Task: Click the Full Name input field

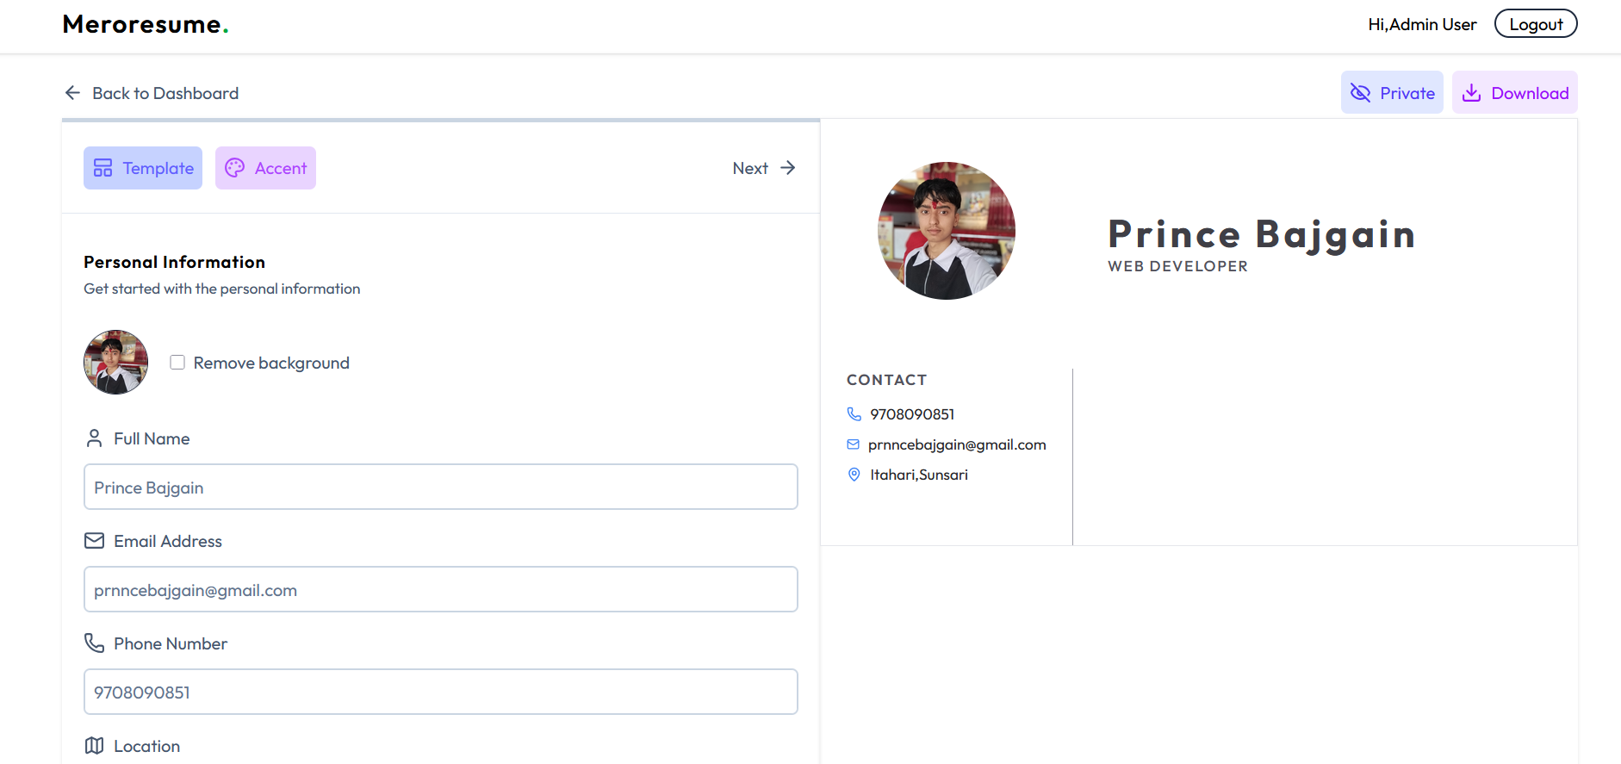Action: coord(440,488)
